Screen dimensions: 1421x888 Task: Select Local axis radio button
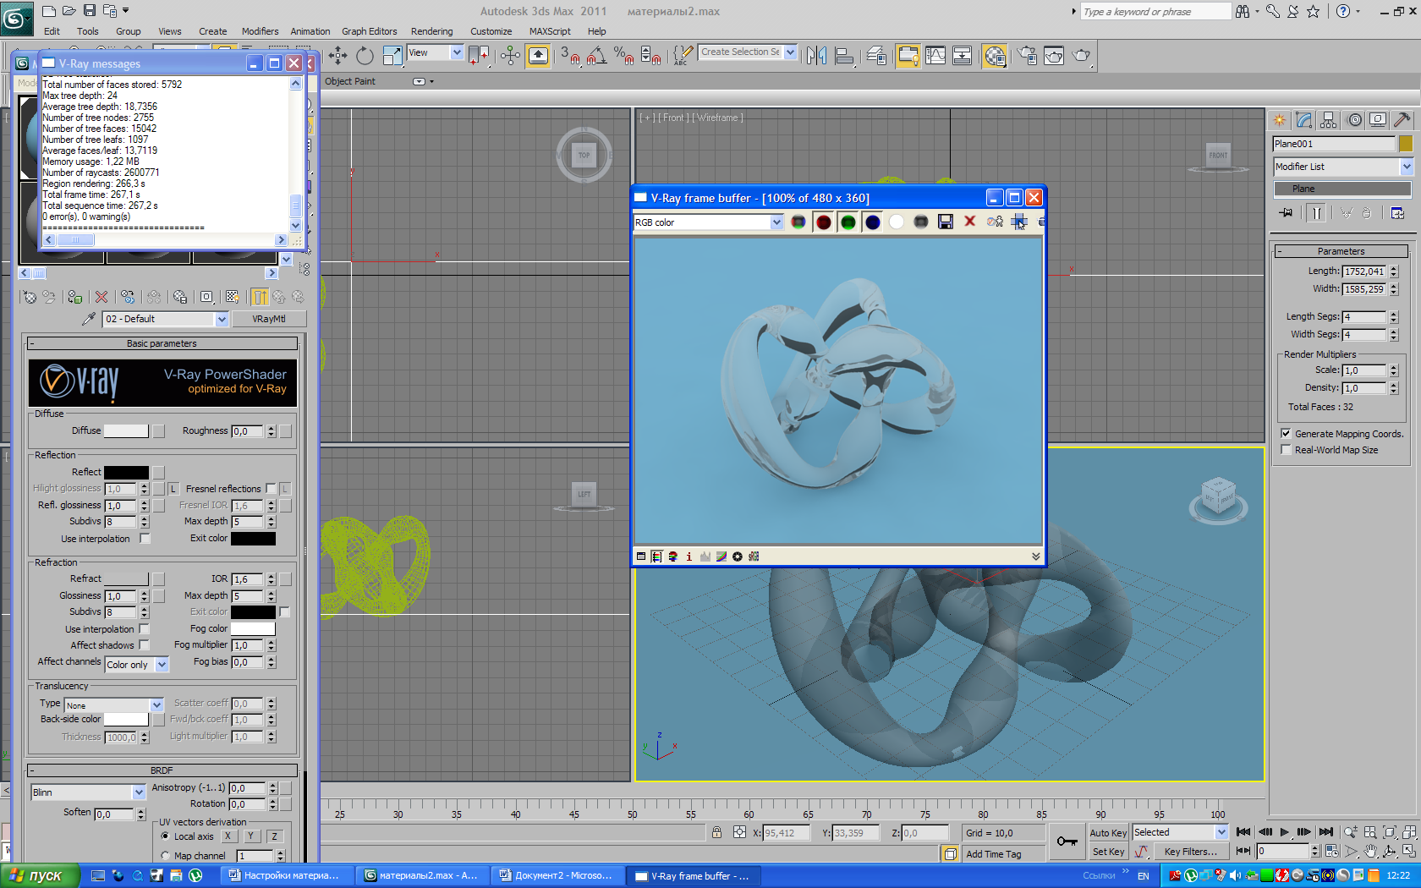[165, 836]
